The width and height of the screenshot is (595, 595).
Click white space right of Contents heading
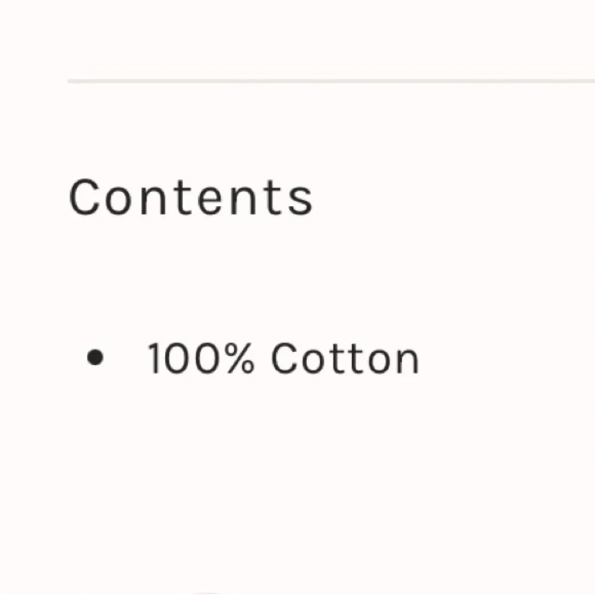point(454,197)
